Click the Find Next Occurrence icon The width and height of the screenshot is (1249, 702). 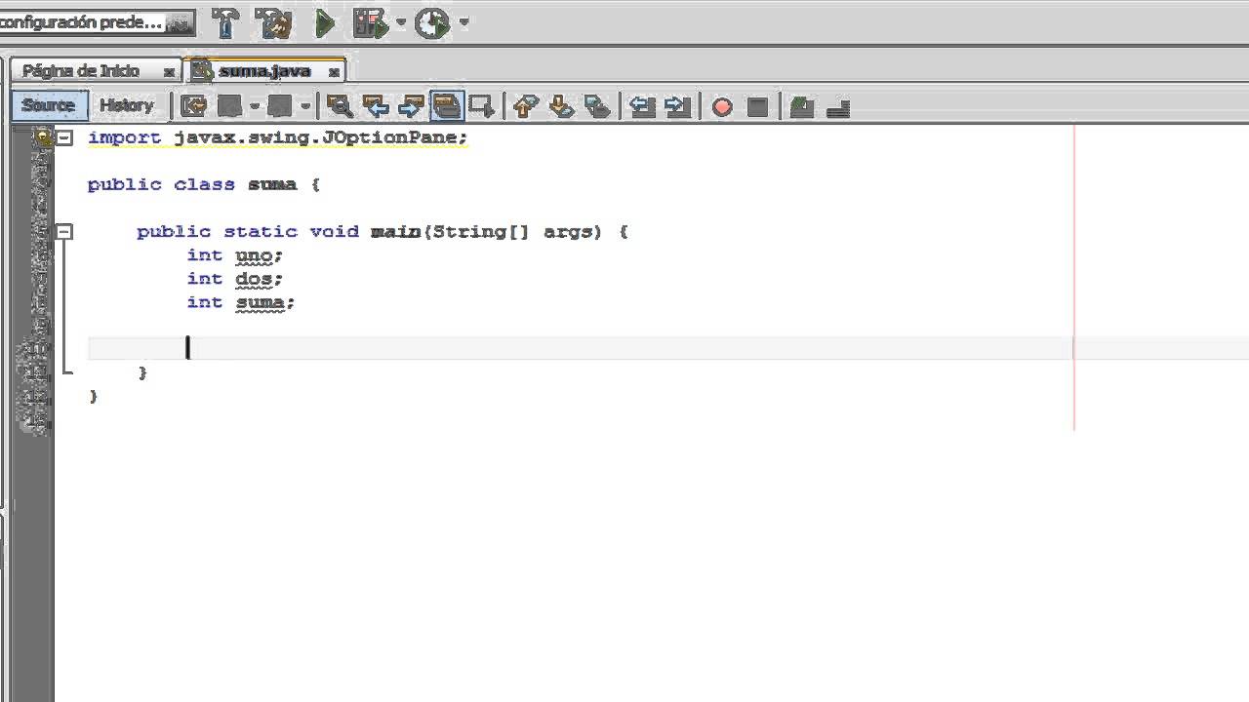coord(411,106)
